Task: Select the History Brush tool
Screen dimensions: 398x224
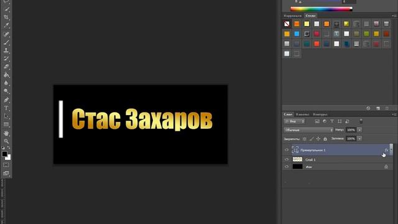Action: [6, 58]
